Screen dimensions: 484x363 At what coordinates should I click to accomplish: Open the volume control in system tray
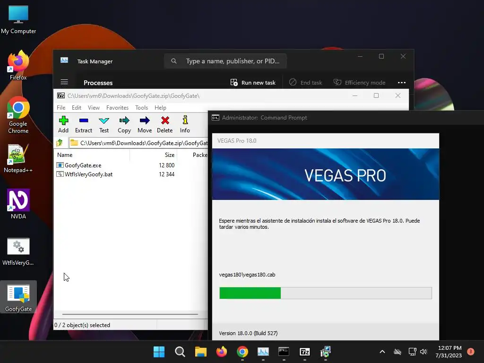pos(423,352)
